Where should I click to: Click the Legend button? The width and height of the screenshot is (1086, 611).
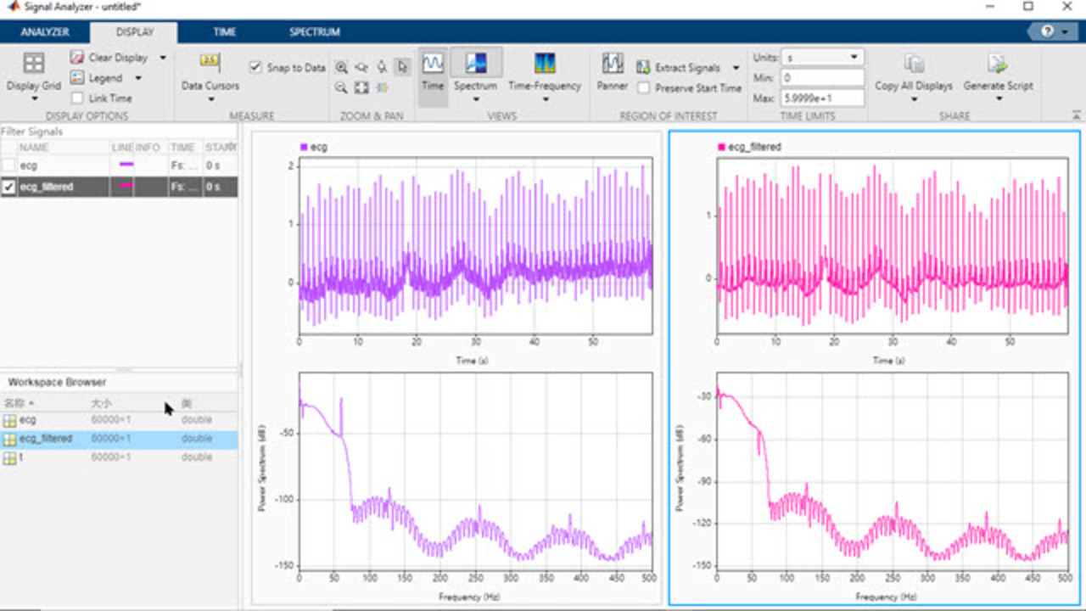pos(105,78)
